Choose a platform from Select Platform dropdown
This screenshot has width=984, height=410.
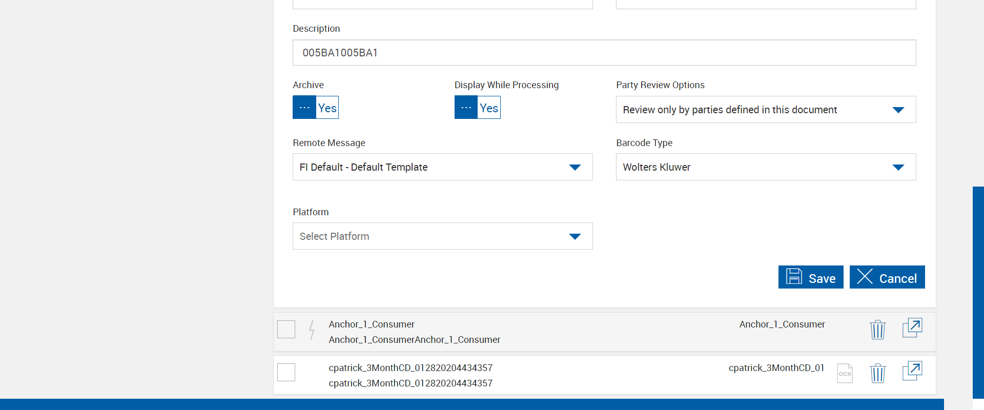(442, 236)
